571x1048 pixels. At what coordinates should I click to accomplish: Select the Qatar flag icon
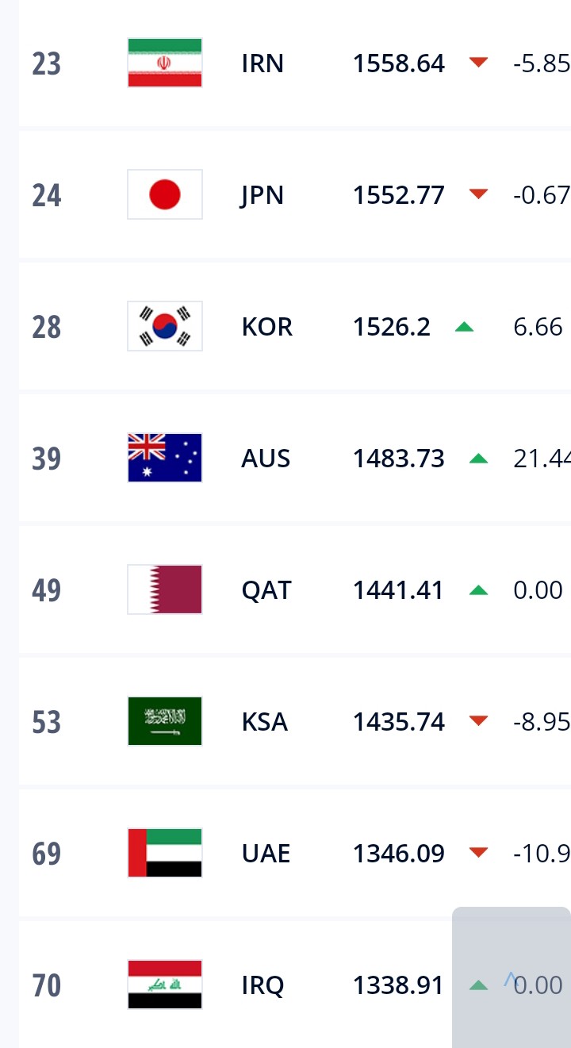coord(165,589)
